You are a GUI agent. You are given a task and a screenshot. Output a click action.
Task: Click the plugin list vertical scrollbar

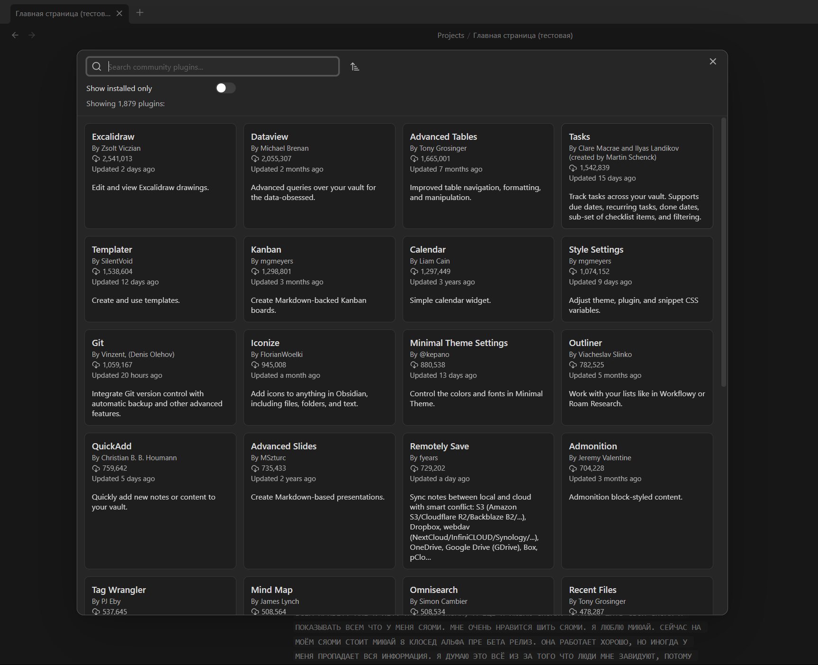click(x=723, y=252)
